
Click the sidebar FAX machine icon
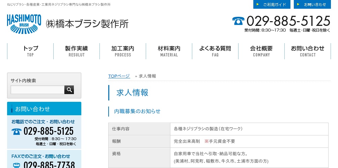coord(17,165)
